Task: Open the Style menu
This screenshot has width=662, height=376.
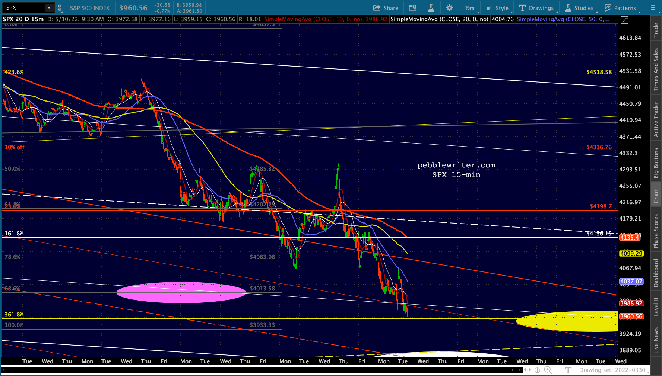Action: [x=498, y=8]
